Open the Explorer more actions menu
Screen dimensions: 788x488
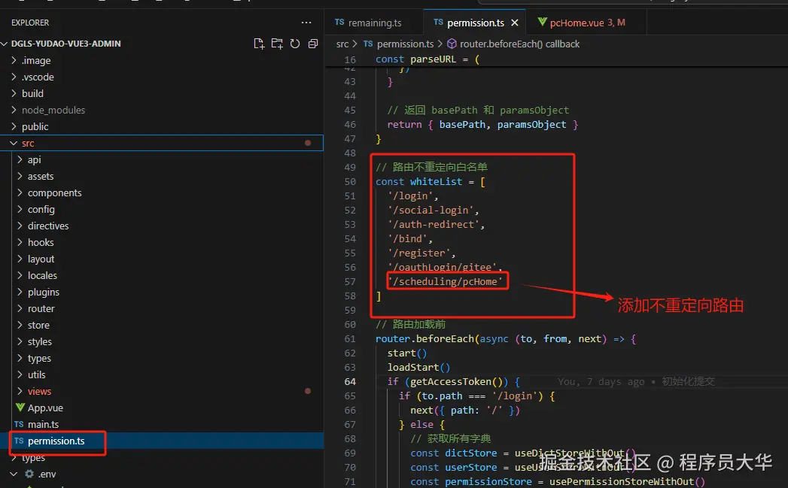point(306,23)
